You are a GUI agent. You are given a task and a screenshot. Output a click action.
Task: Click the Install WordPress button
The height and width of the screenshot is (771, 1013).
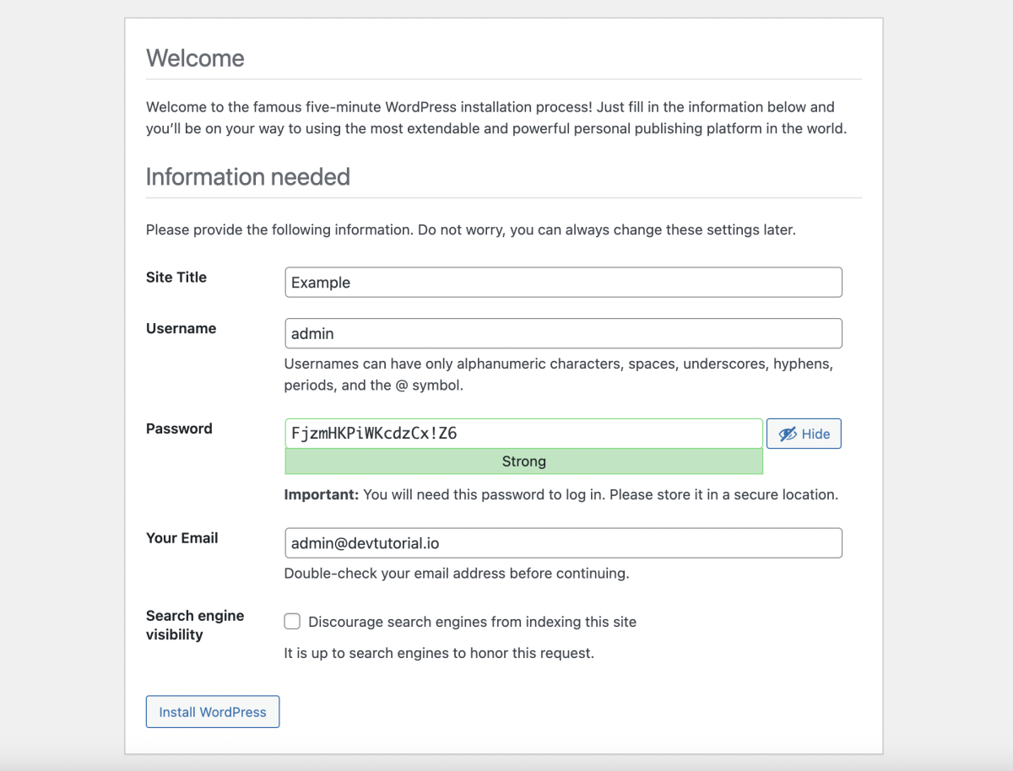tap(213, 712)
